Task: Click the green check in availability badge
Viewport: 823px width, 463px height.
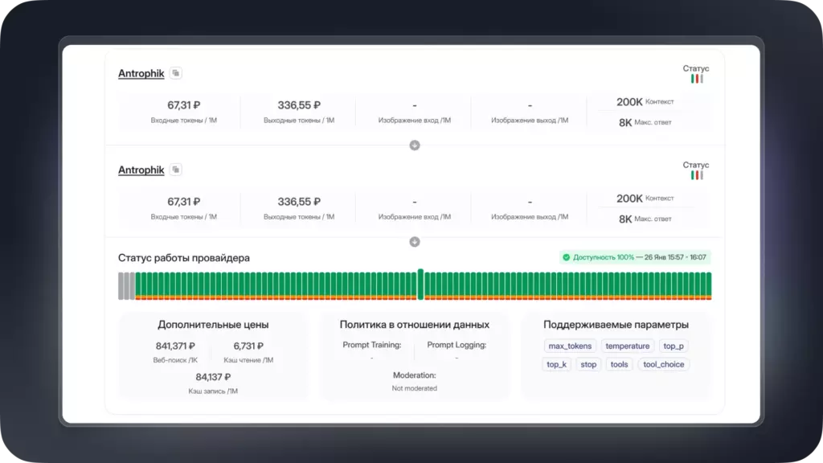Action: 567,257
